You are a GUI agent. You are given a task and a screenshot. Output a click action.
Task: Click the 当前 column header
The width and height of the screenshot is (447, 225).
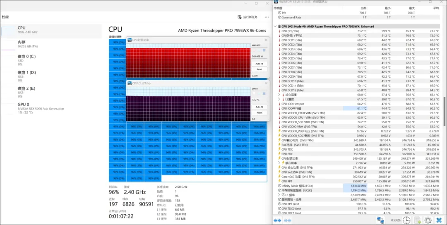coord(363,8)
